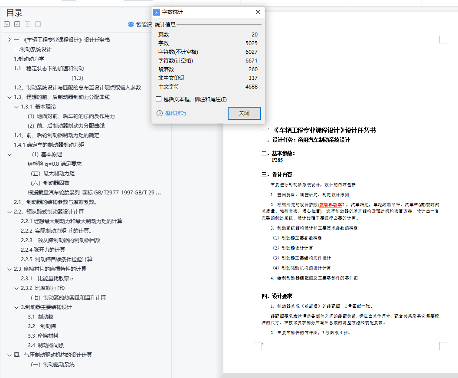Select 2.2.4 张开力的计算 entry
The height and width of the screenshot is (378, 458).
pyautogui.click(x=43, y=250)
